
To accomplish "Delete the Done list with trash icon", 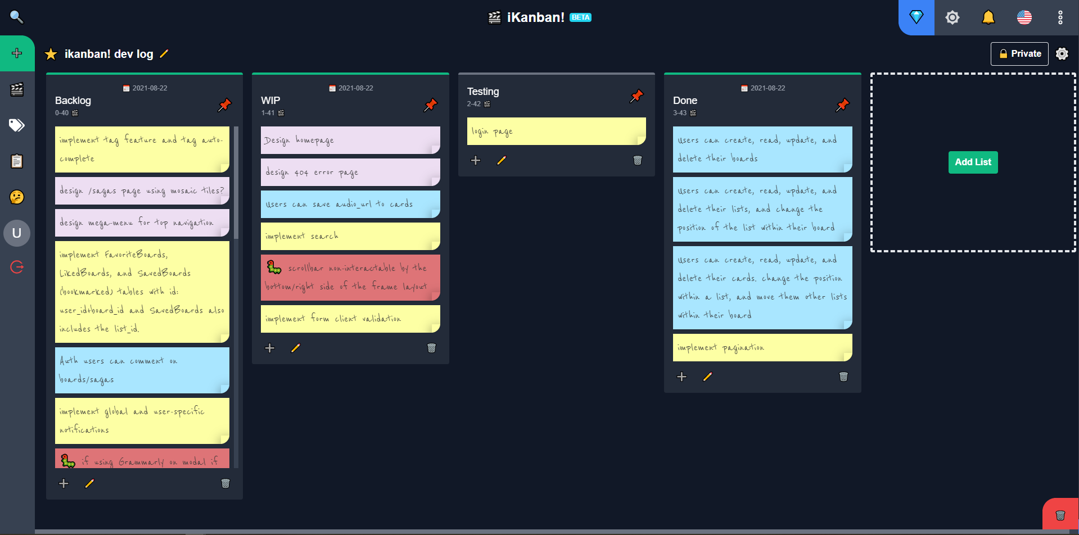I will click(x=843, y=377).
